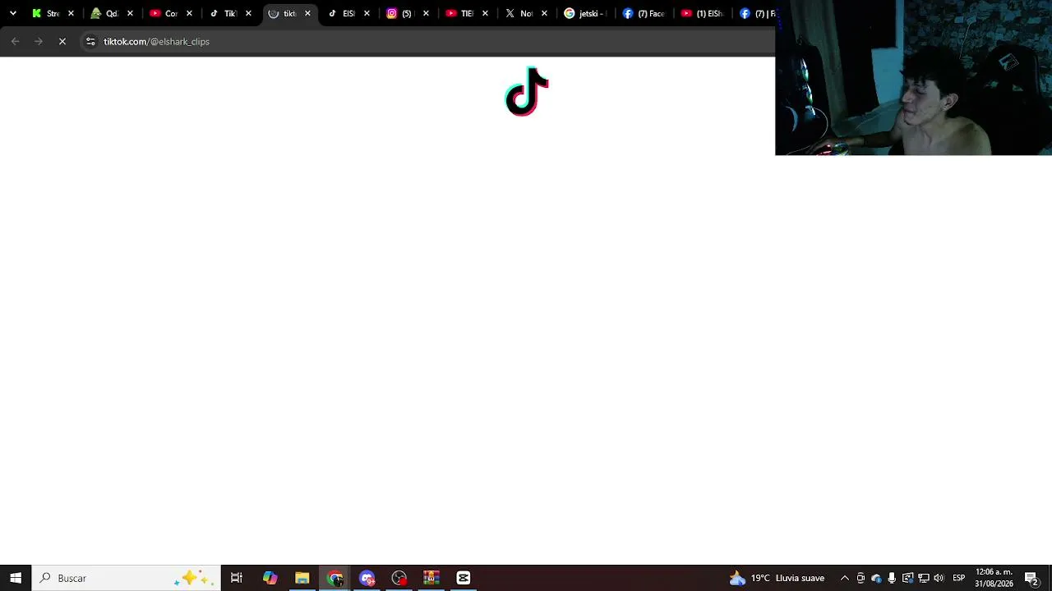Open File Explorer from the taskbar

coord(302,578)
